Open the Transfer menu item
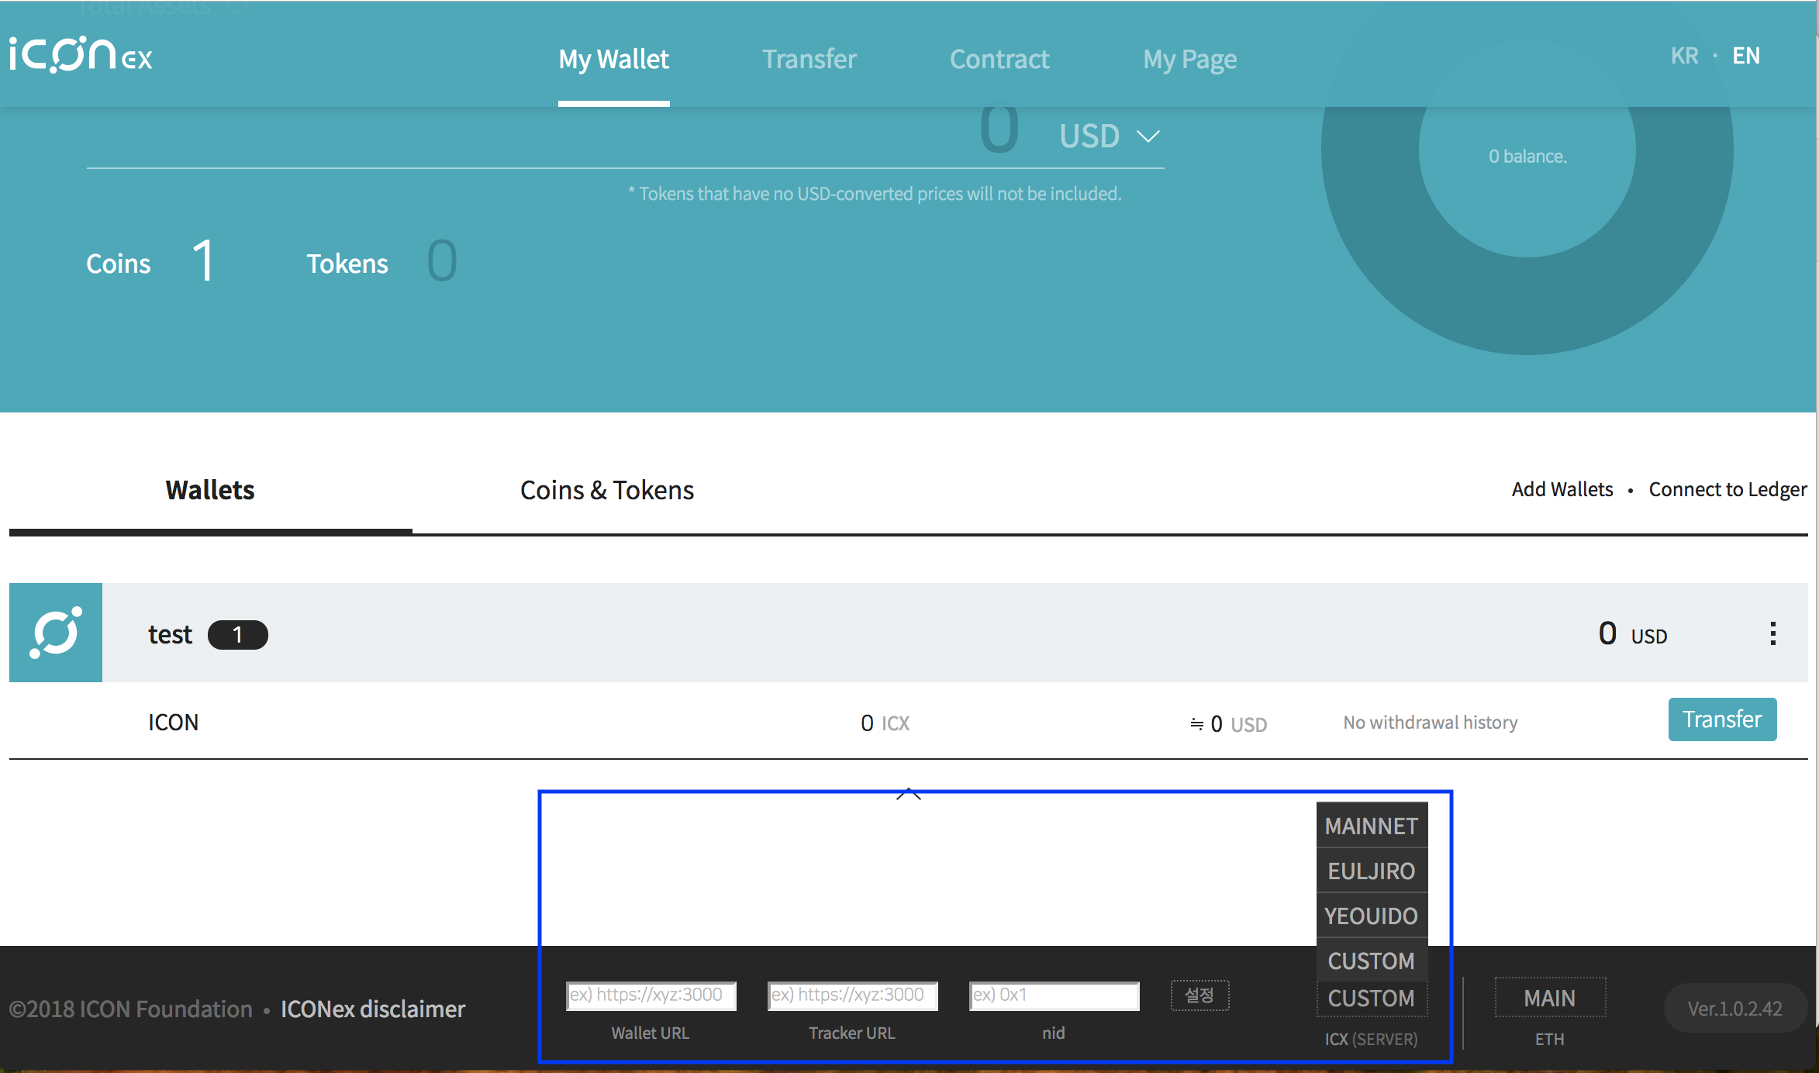1819x1073 pixels. (809, 59)
